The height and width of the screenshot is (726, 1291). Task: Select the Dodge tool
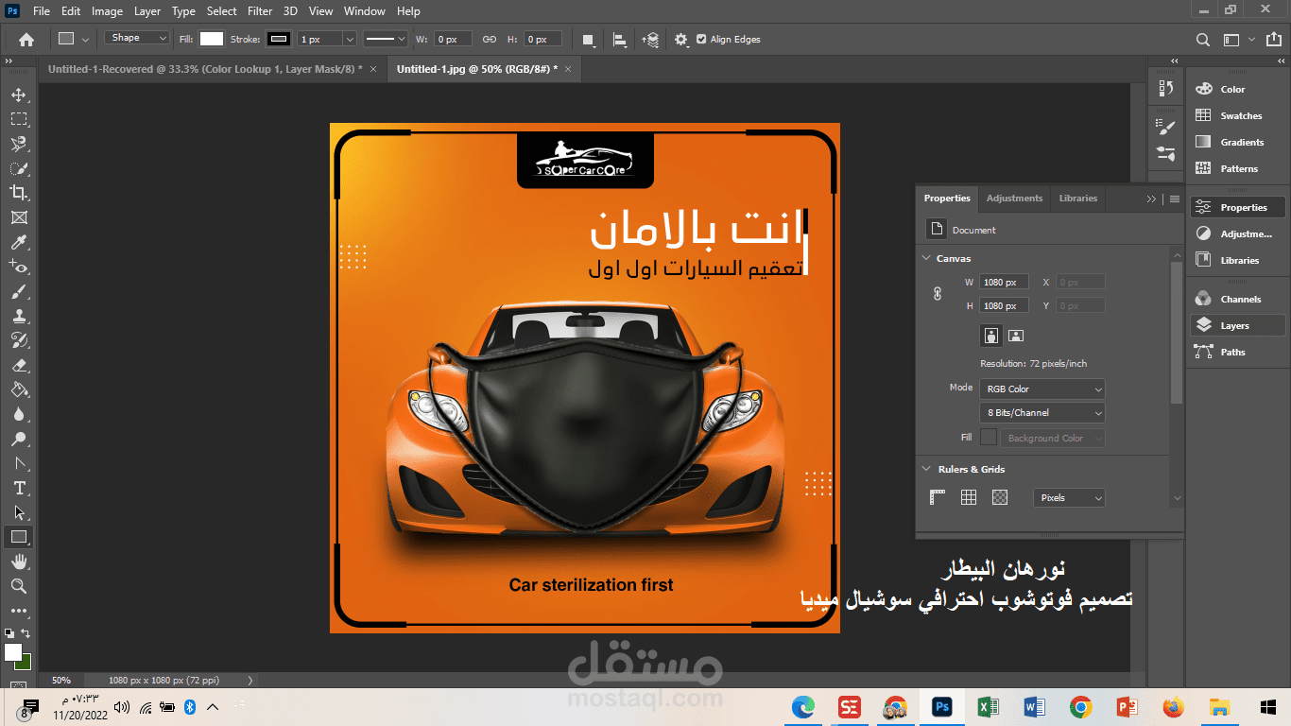pyautogui.click(x=18, y=439)
